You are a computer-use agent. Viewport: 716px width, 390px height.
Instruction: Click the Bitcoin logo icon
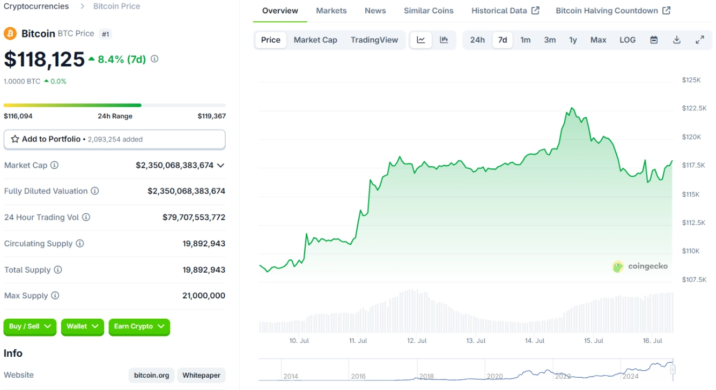10,34
